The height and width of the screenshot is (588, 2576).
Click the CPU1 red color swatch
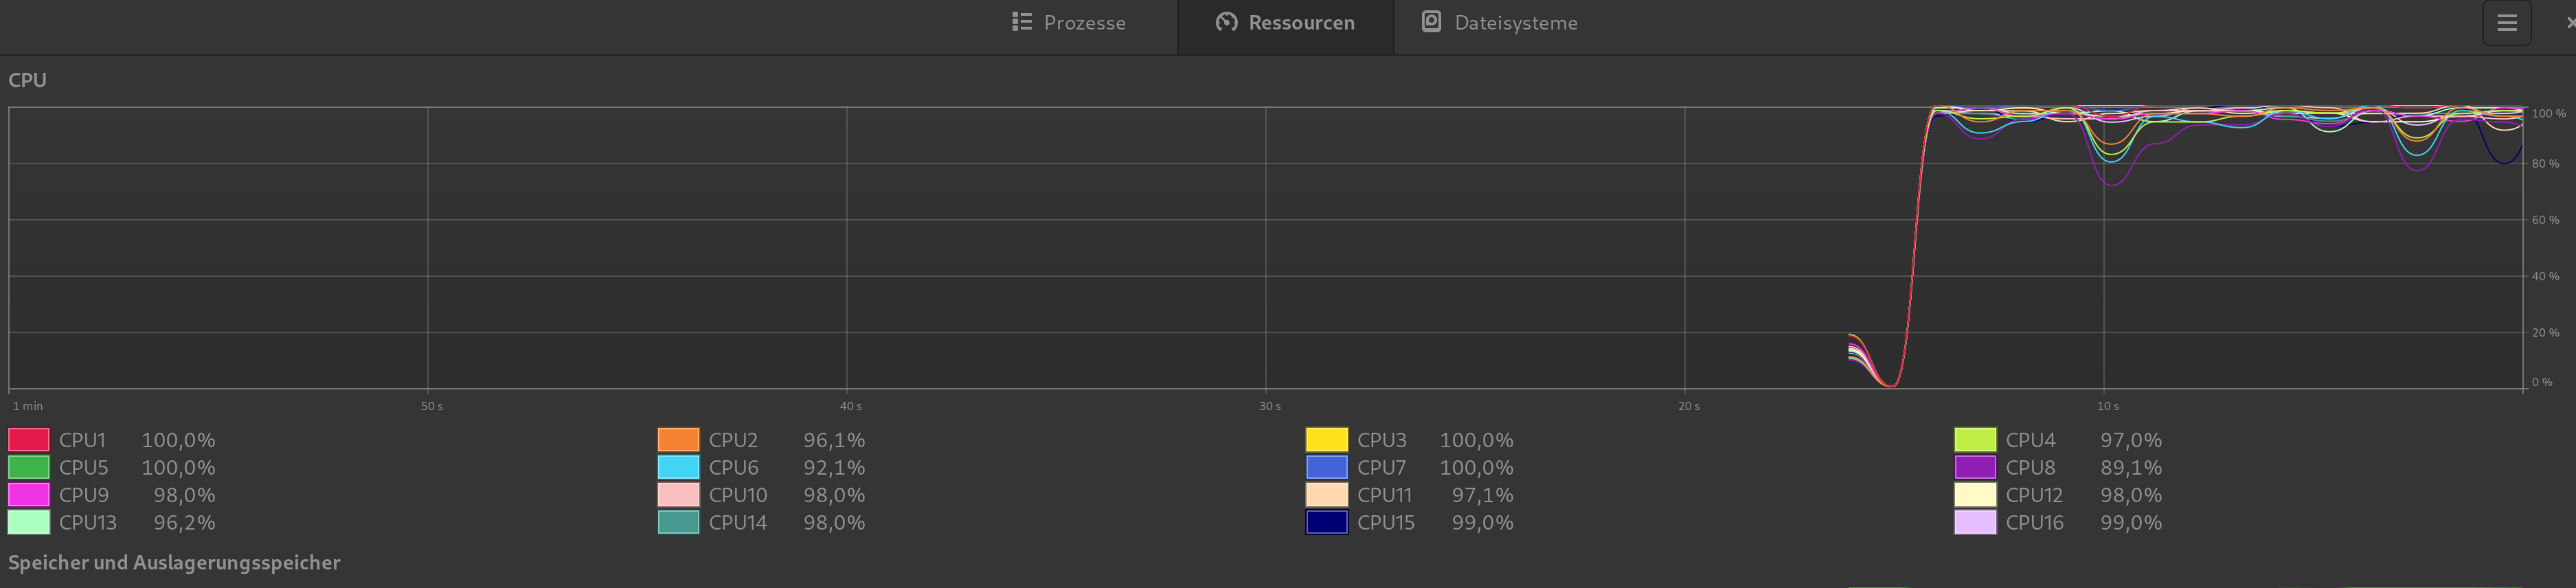tap(29, 440)
